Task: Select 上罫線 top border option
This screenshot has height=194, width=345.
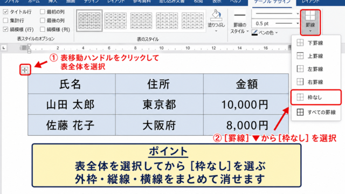Action: click(316, 56)
